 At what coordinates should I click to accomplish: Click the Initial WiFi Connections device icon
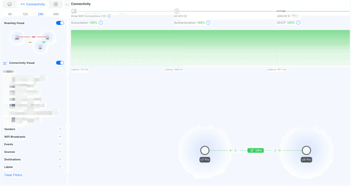[x=74, y=11]
